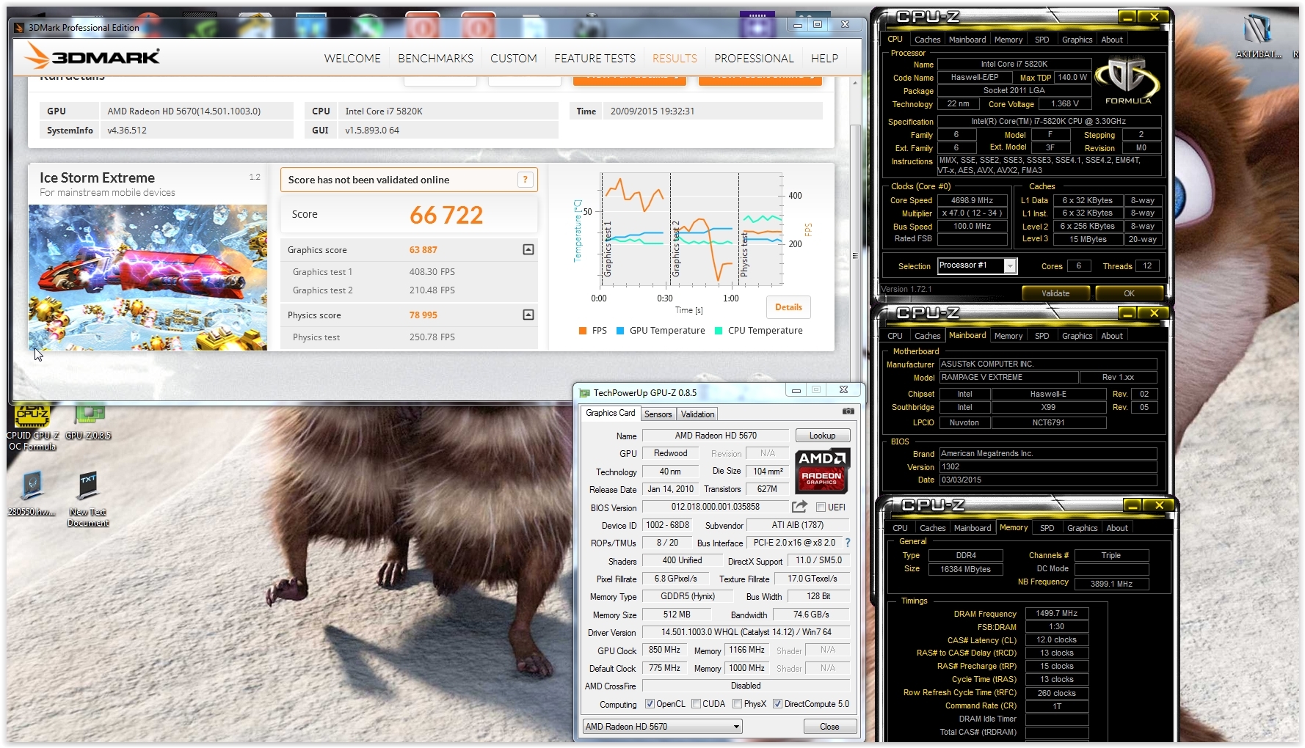Viewport: 1305px width, 748px height.
Task: Open the WELCOME tab in 3DMark
Action: point(352,58)
